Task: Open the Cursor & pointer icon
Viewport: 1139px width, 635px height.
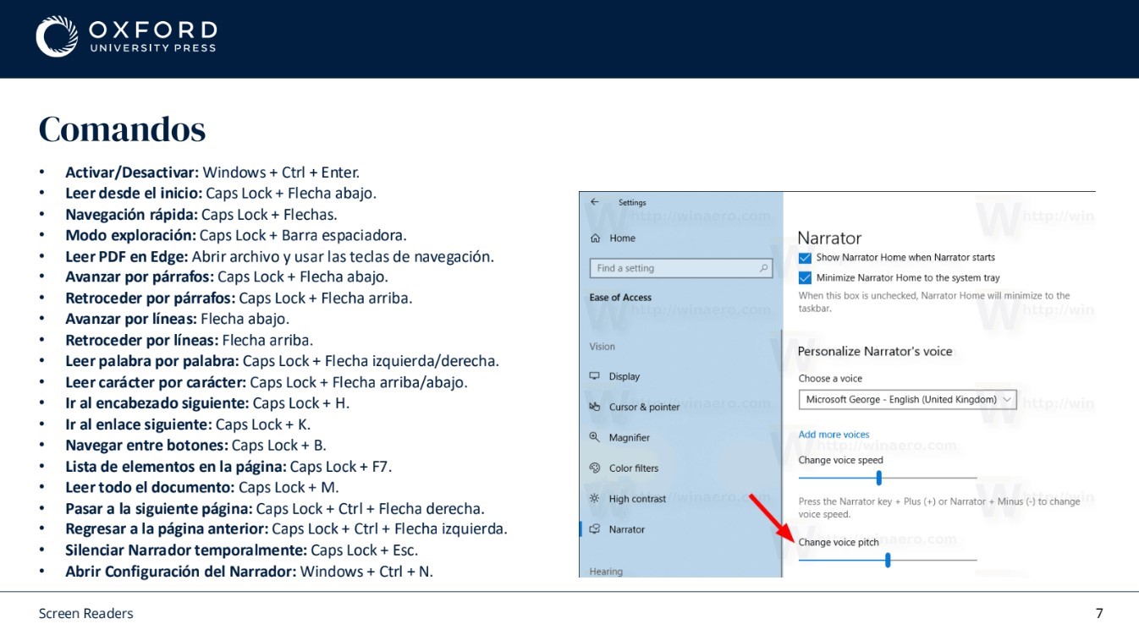Action: tap(594, 407)
